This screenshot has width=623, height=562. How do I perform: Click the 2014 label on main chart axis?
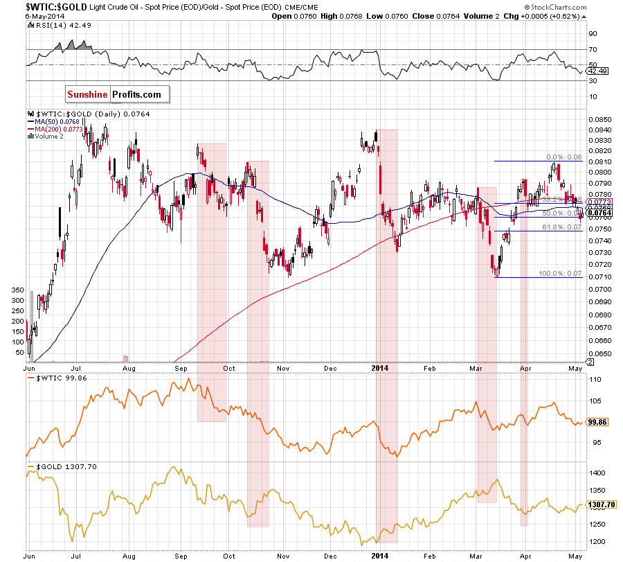380,368
